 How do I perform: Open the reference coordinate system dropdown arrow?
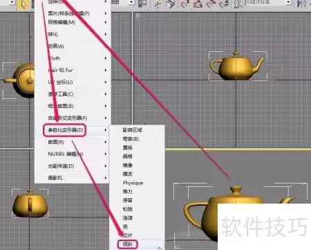(x=131, y=2)
